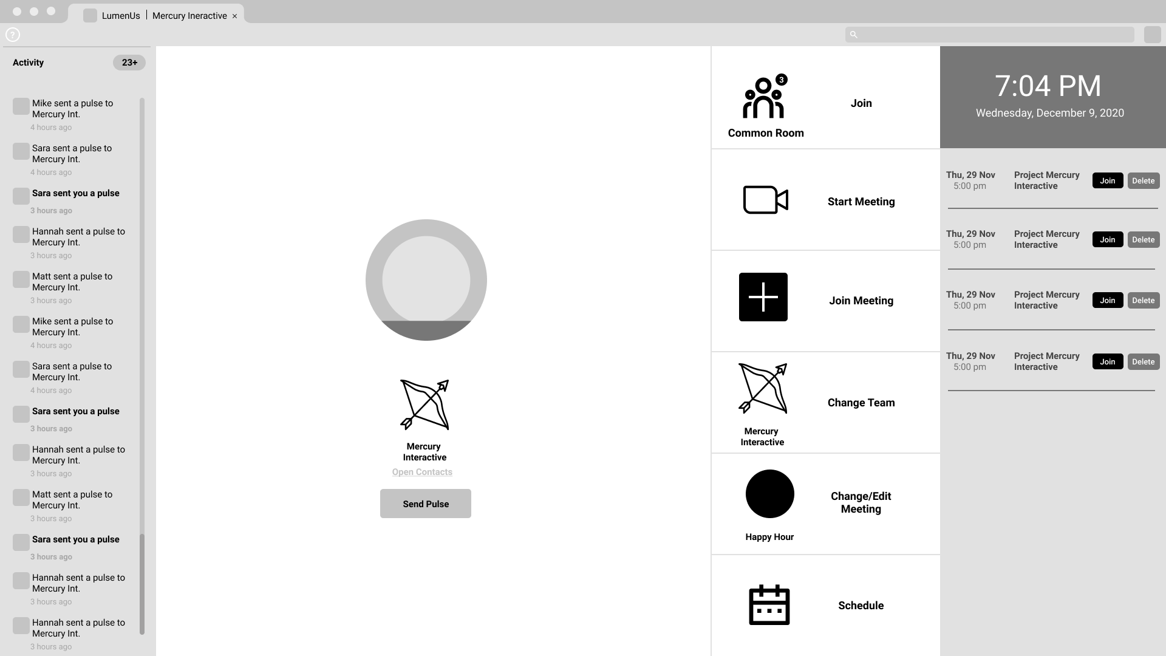Switch to the Mercury Ineractive tab
The width and height of the screenshot is (1166, 656).
pos(189,16)
